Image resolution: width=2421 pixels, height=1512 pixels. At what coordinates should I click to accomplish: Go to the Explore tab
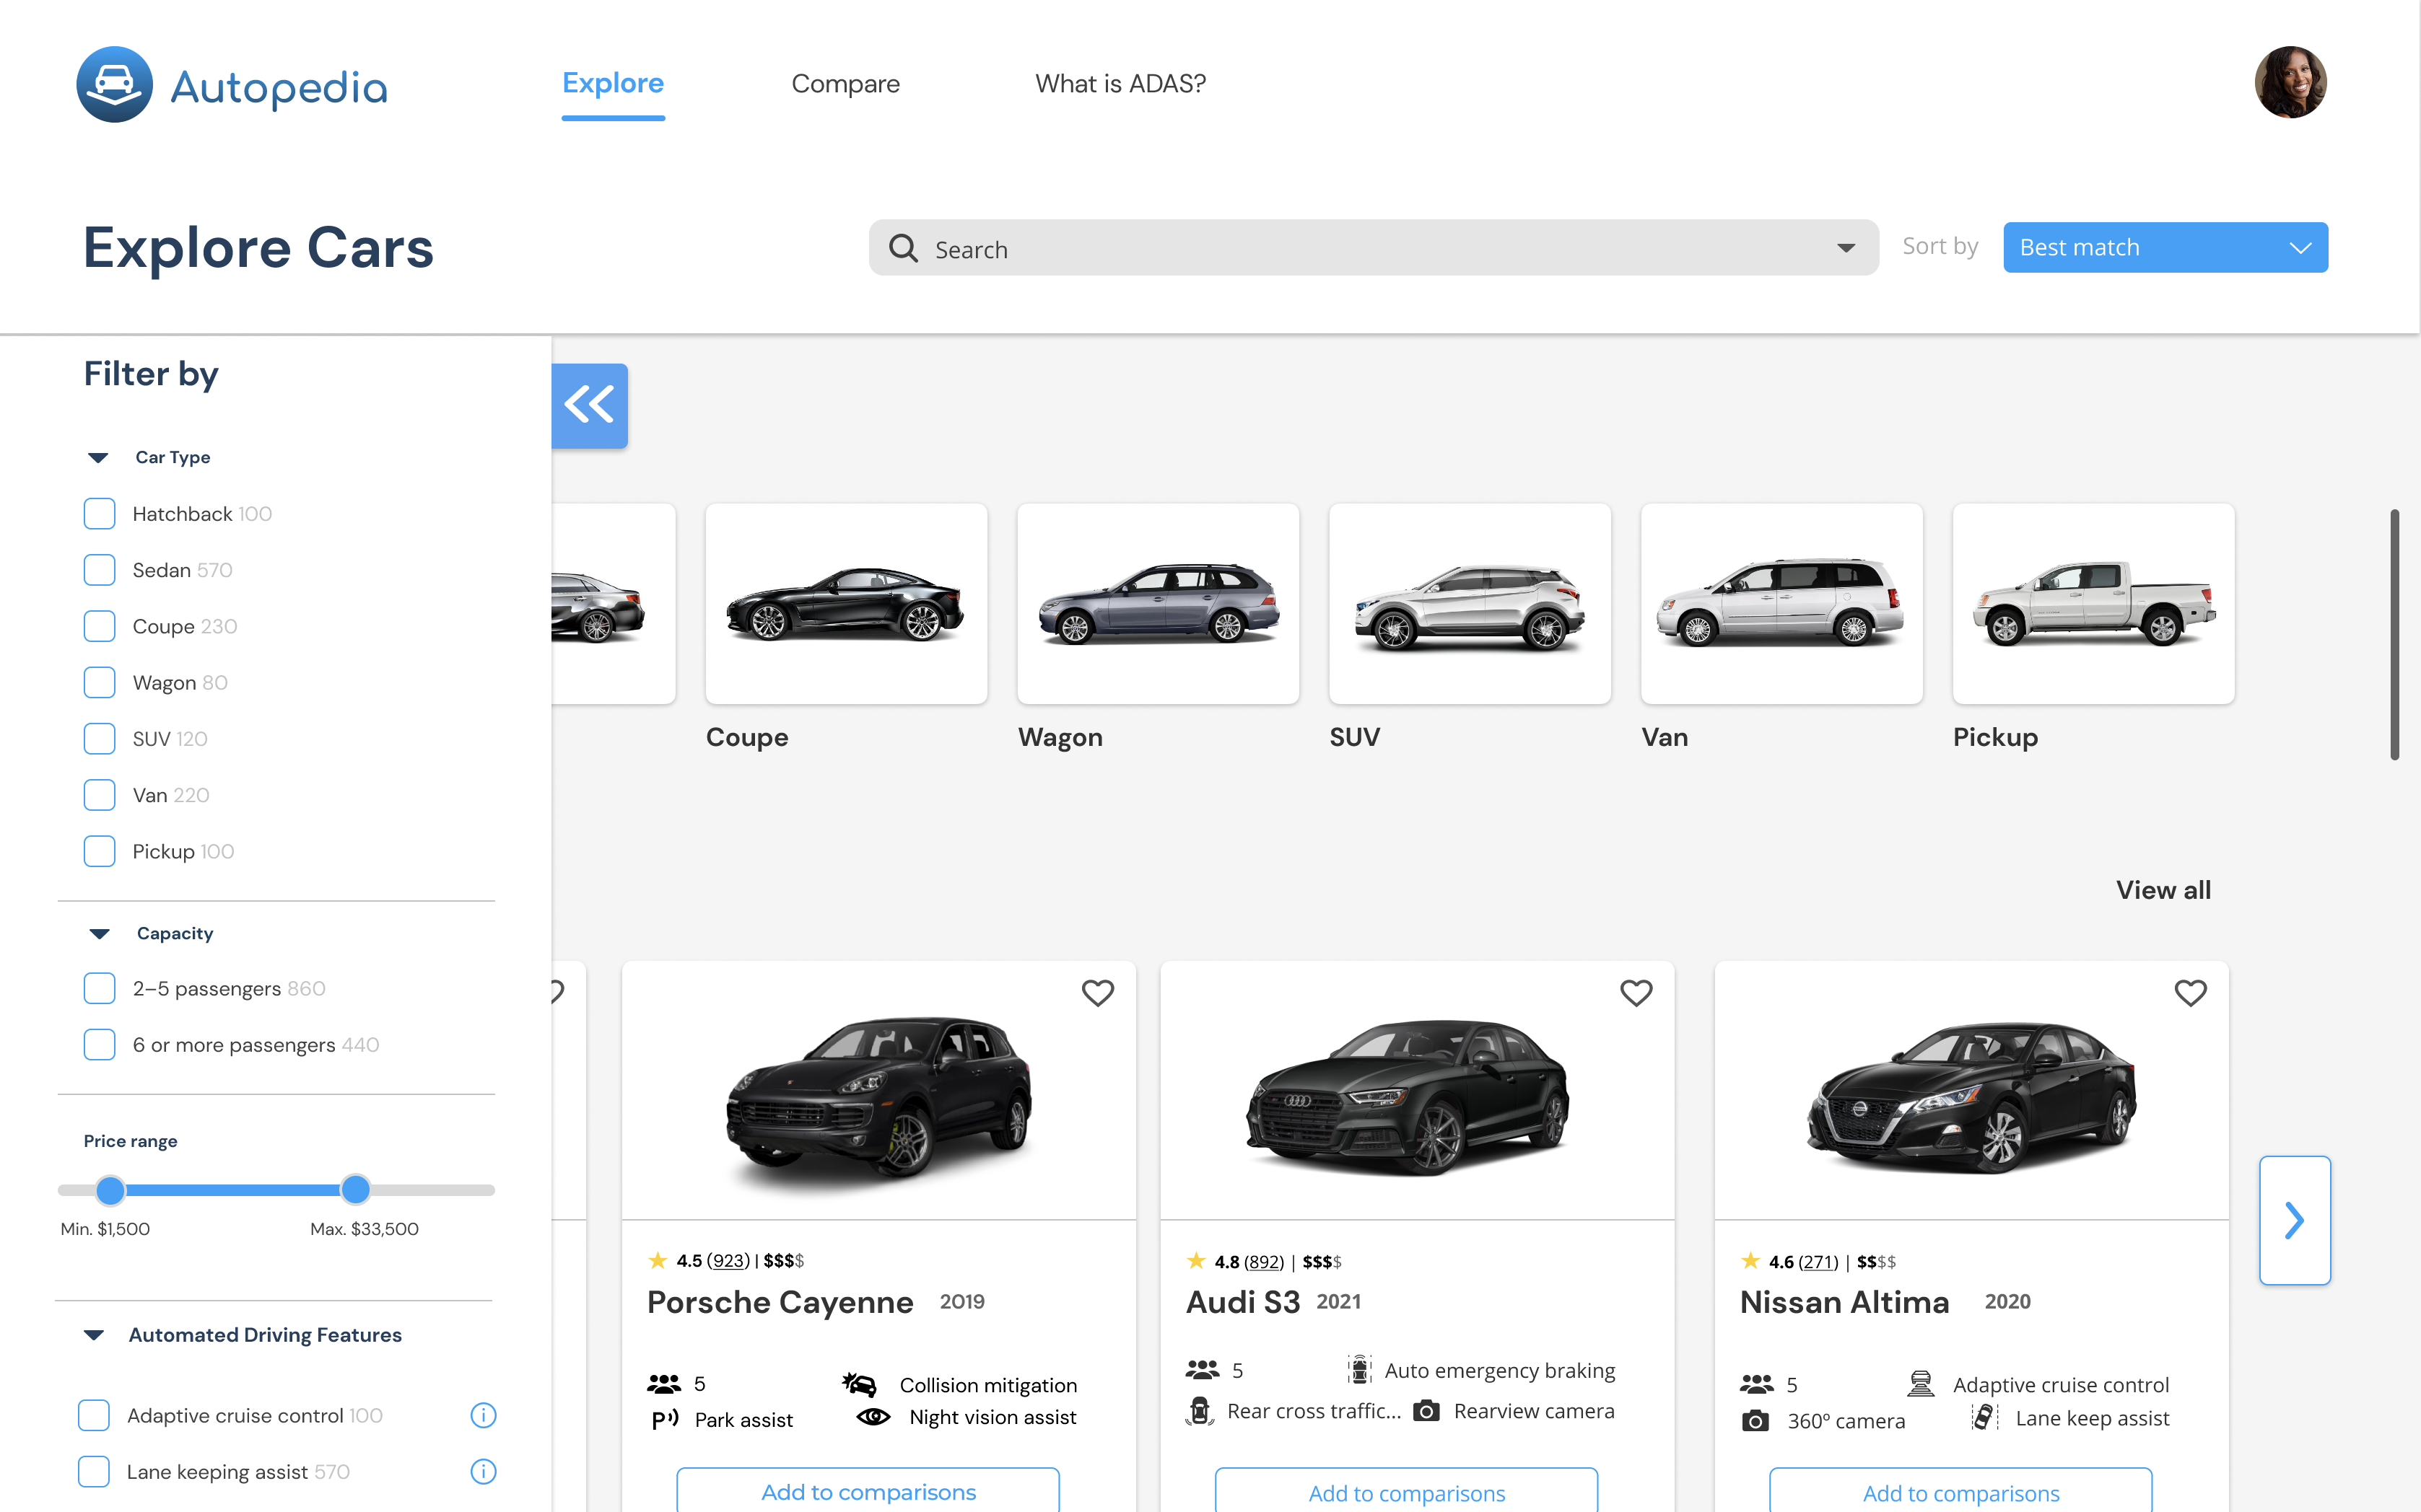click(x=614, y=83)
